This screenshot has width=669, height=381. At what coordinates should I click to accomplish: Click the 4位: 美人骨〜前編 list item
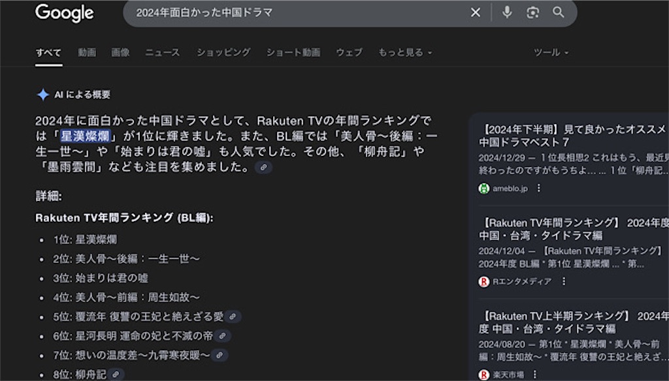(x=126, y=297)
